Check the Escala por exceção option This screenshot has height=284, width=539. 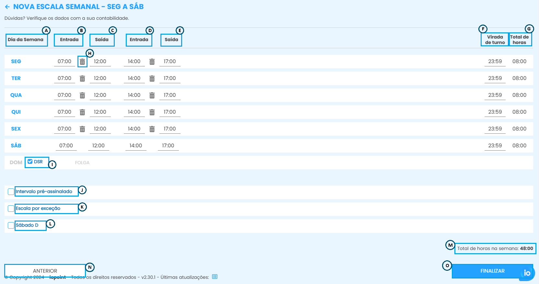(11, 209)
